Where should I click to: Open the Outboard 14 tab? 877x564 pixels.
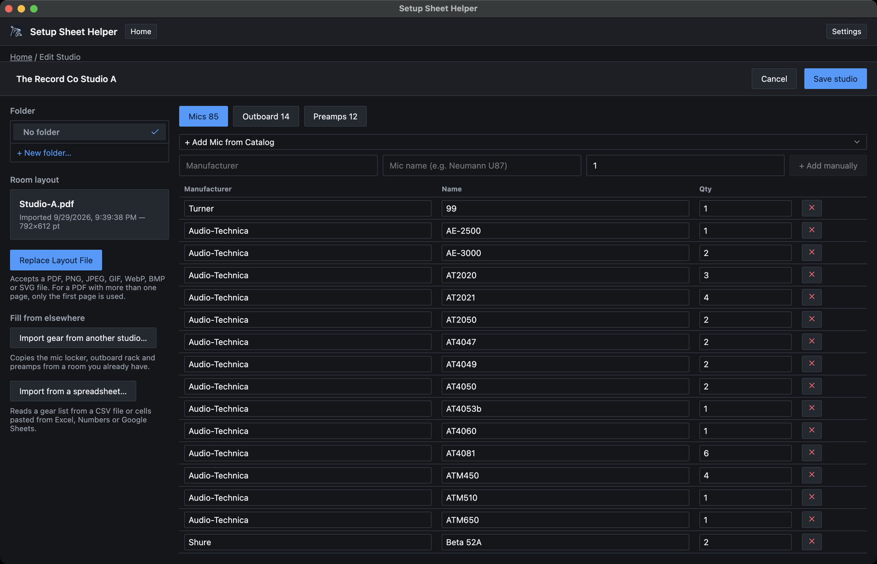click(266, 116)
